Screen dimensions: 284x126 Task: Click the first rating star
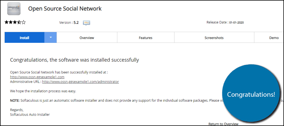7,22
